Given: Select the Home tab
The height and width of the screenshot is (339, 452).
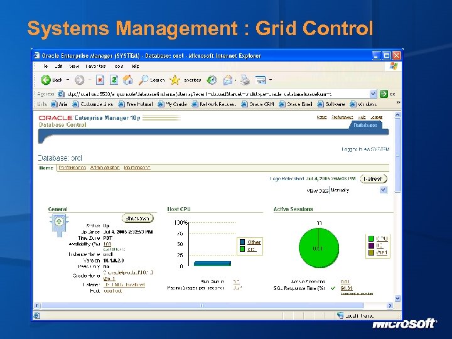Looking at the screenshot, I should [46, 168].
